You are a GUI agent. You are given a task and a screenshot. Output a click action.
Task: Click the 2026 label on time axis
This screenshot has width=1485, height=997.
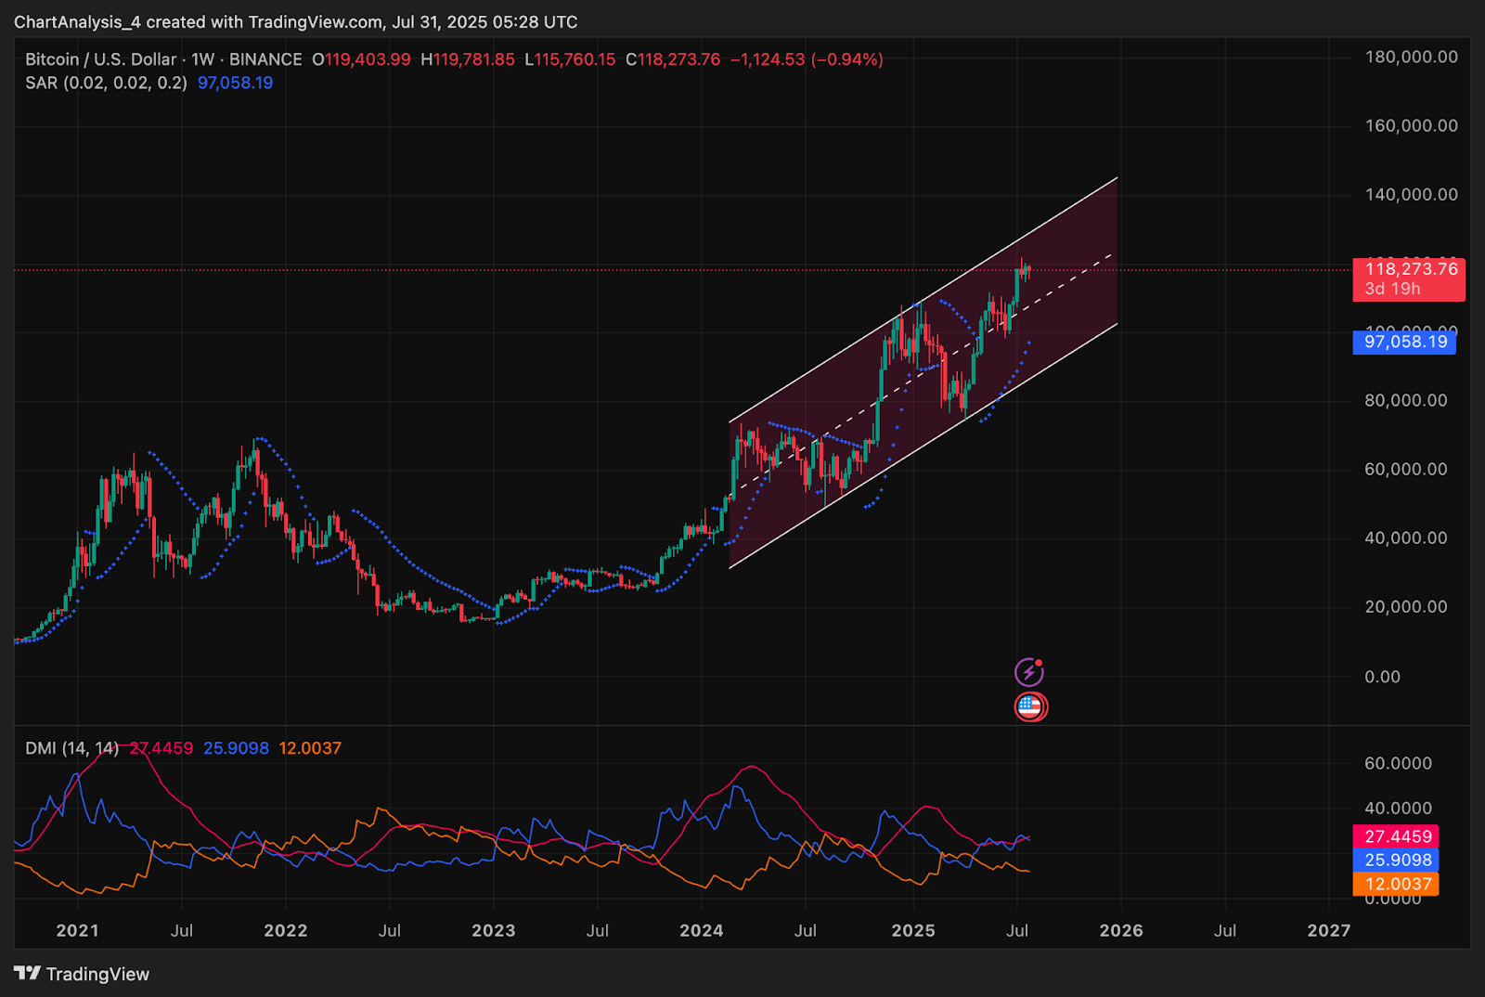coord(1121,930)
